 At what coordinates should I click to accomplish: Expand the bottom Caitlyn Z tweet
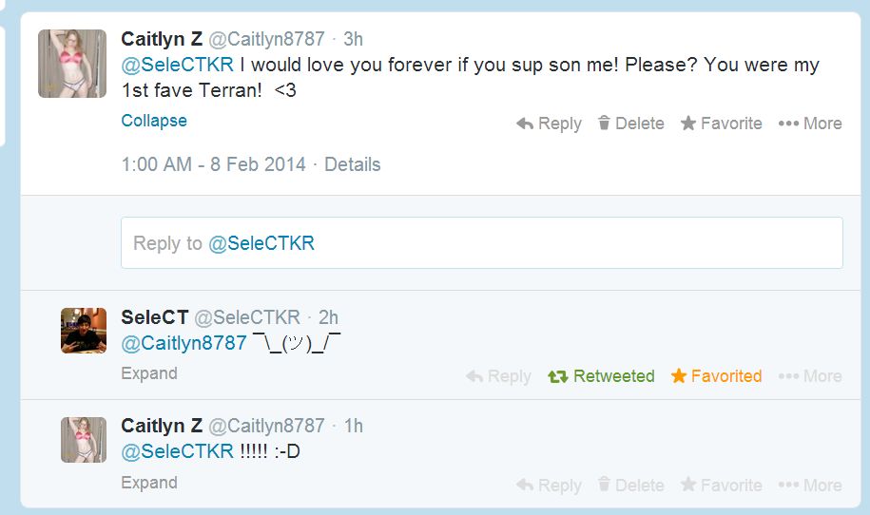click(x=149, y=483)
